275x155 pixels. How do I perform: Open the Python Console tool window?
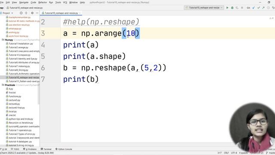64,149
